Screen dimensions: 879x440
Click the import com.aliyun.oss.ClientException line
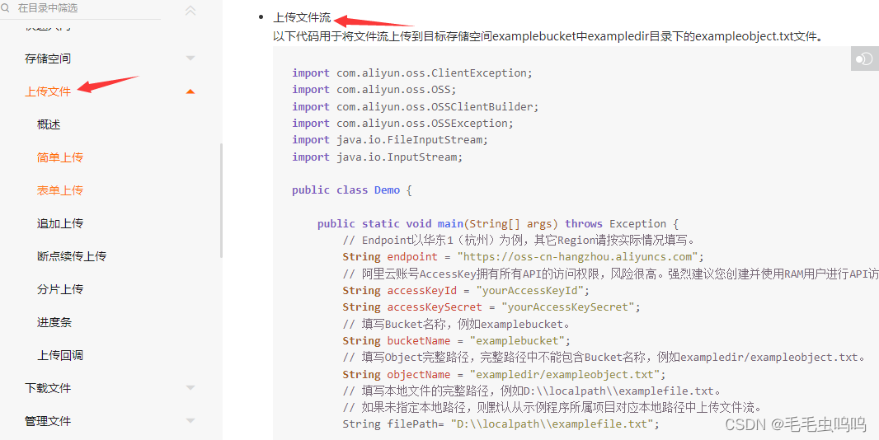click(x=412, y=73)
